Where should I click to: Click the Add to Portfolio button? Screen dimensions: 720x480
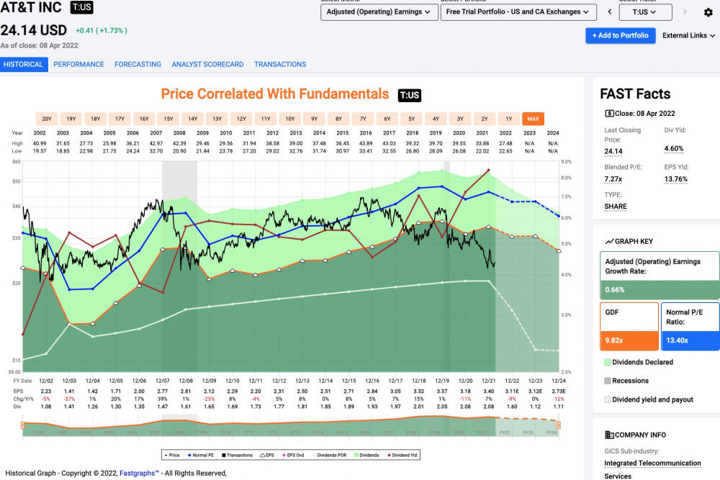coord(620,35)
